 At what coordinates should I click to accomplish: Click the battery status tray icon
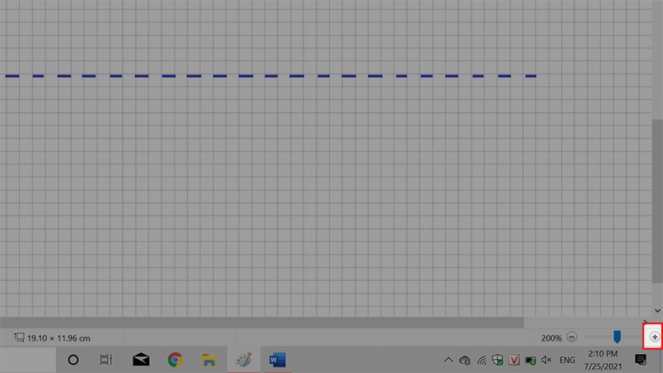pos(530,361)
